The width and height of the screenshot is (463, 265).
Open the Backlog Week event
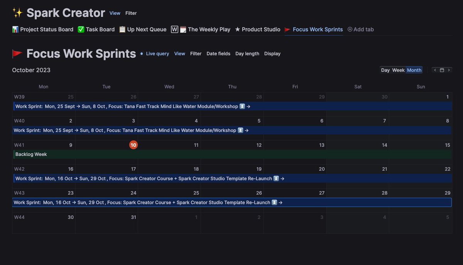coord(232,154)
